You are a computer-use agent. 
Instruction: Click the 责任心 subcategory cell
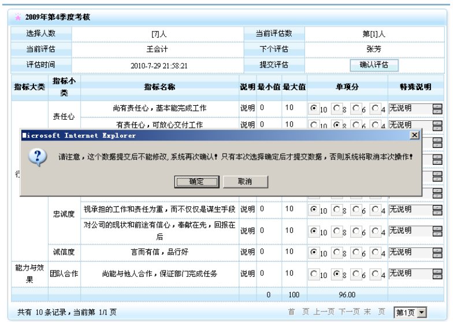(x=64, y=117)
